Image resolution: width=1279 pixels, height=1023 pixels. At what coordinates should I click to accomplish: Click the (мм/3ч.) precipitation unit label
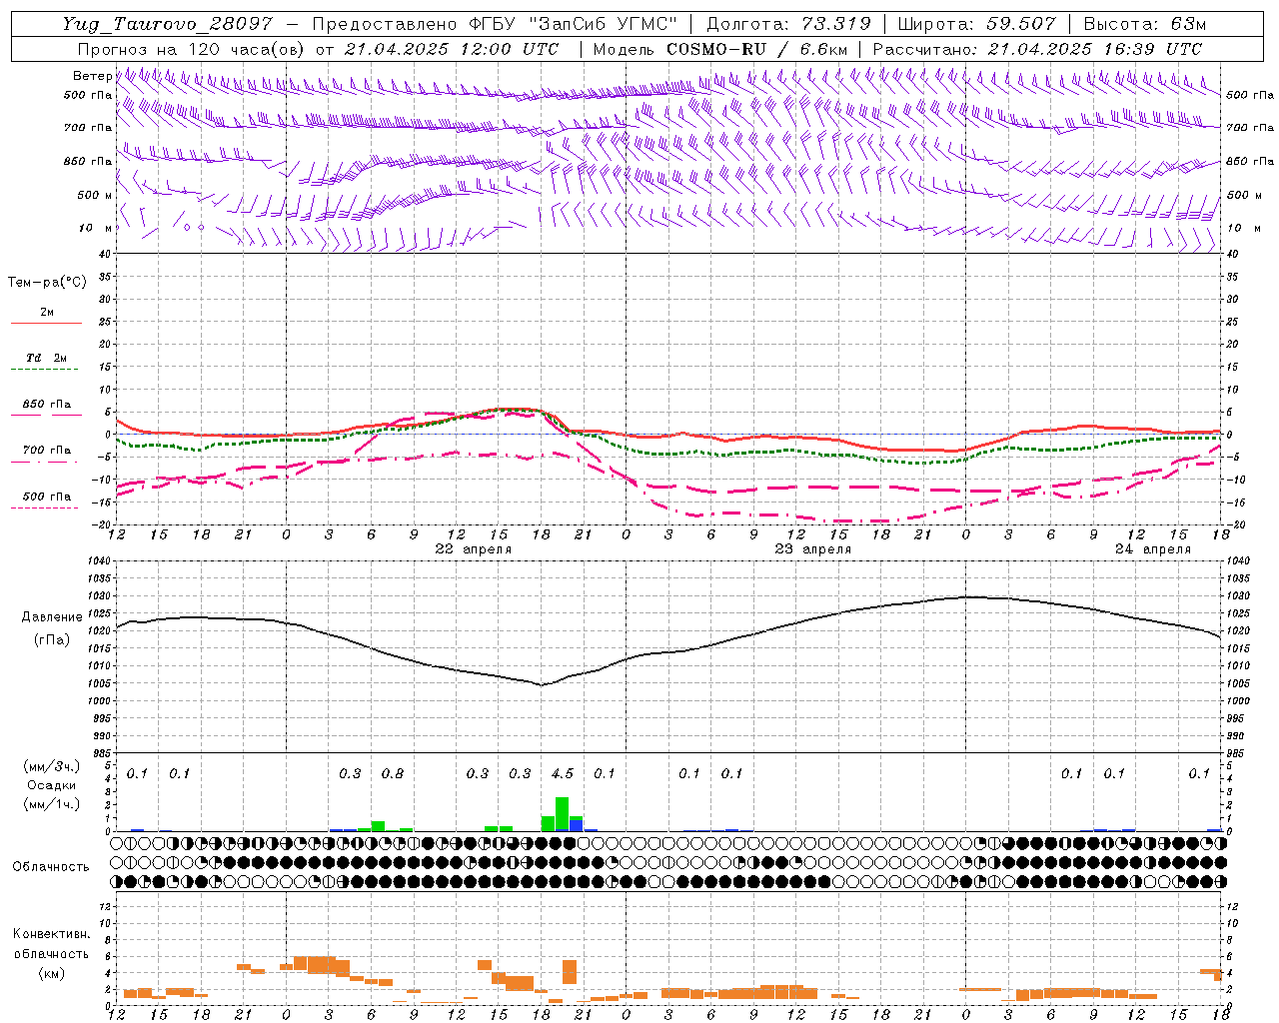(x=51, y=765)
